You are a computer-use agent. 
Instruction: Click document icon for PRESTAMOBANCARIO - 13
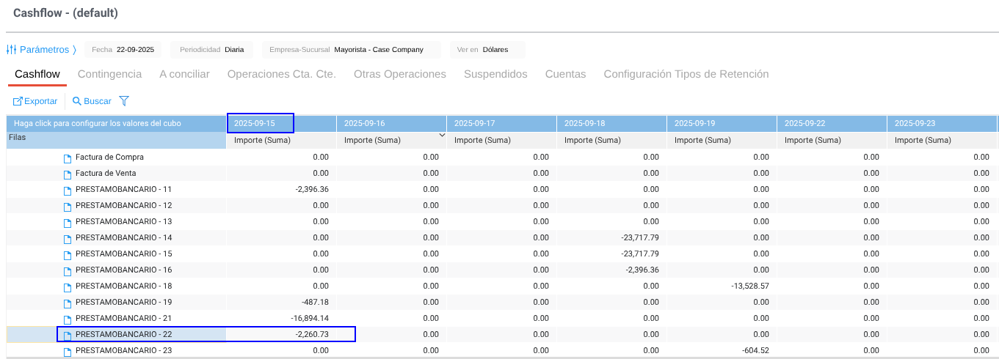pyautogui.click(x=68, y=222)
